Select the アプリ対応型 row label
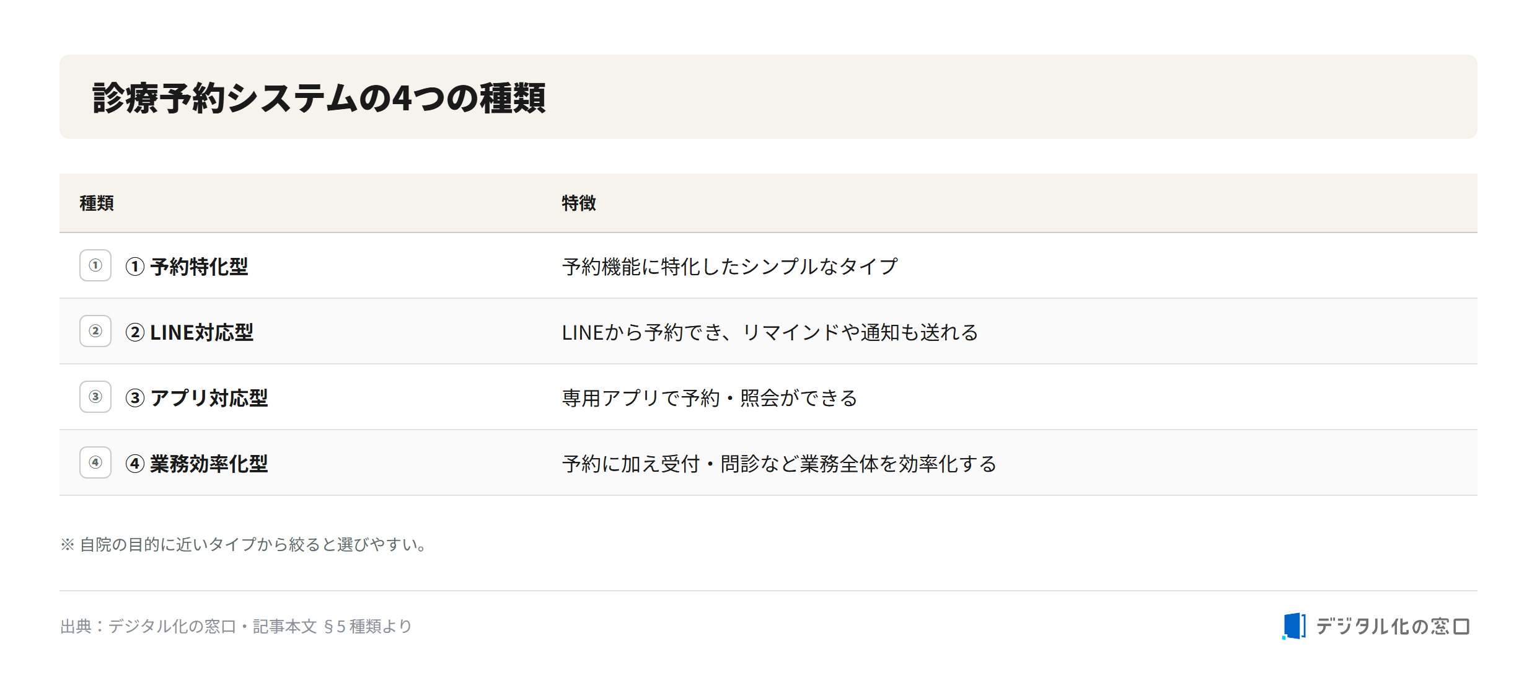Image resolution: width=1537 pixels, height=698 pixels. (196, 398)
